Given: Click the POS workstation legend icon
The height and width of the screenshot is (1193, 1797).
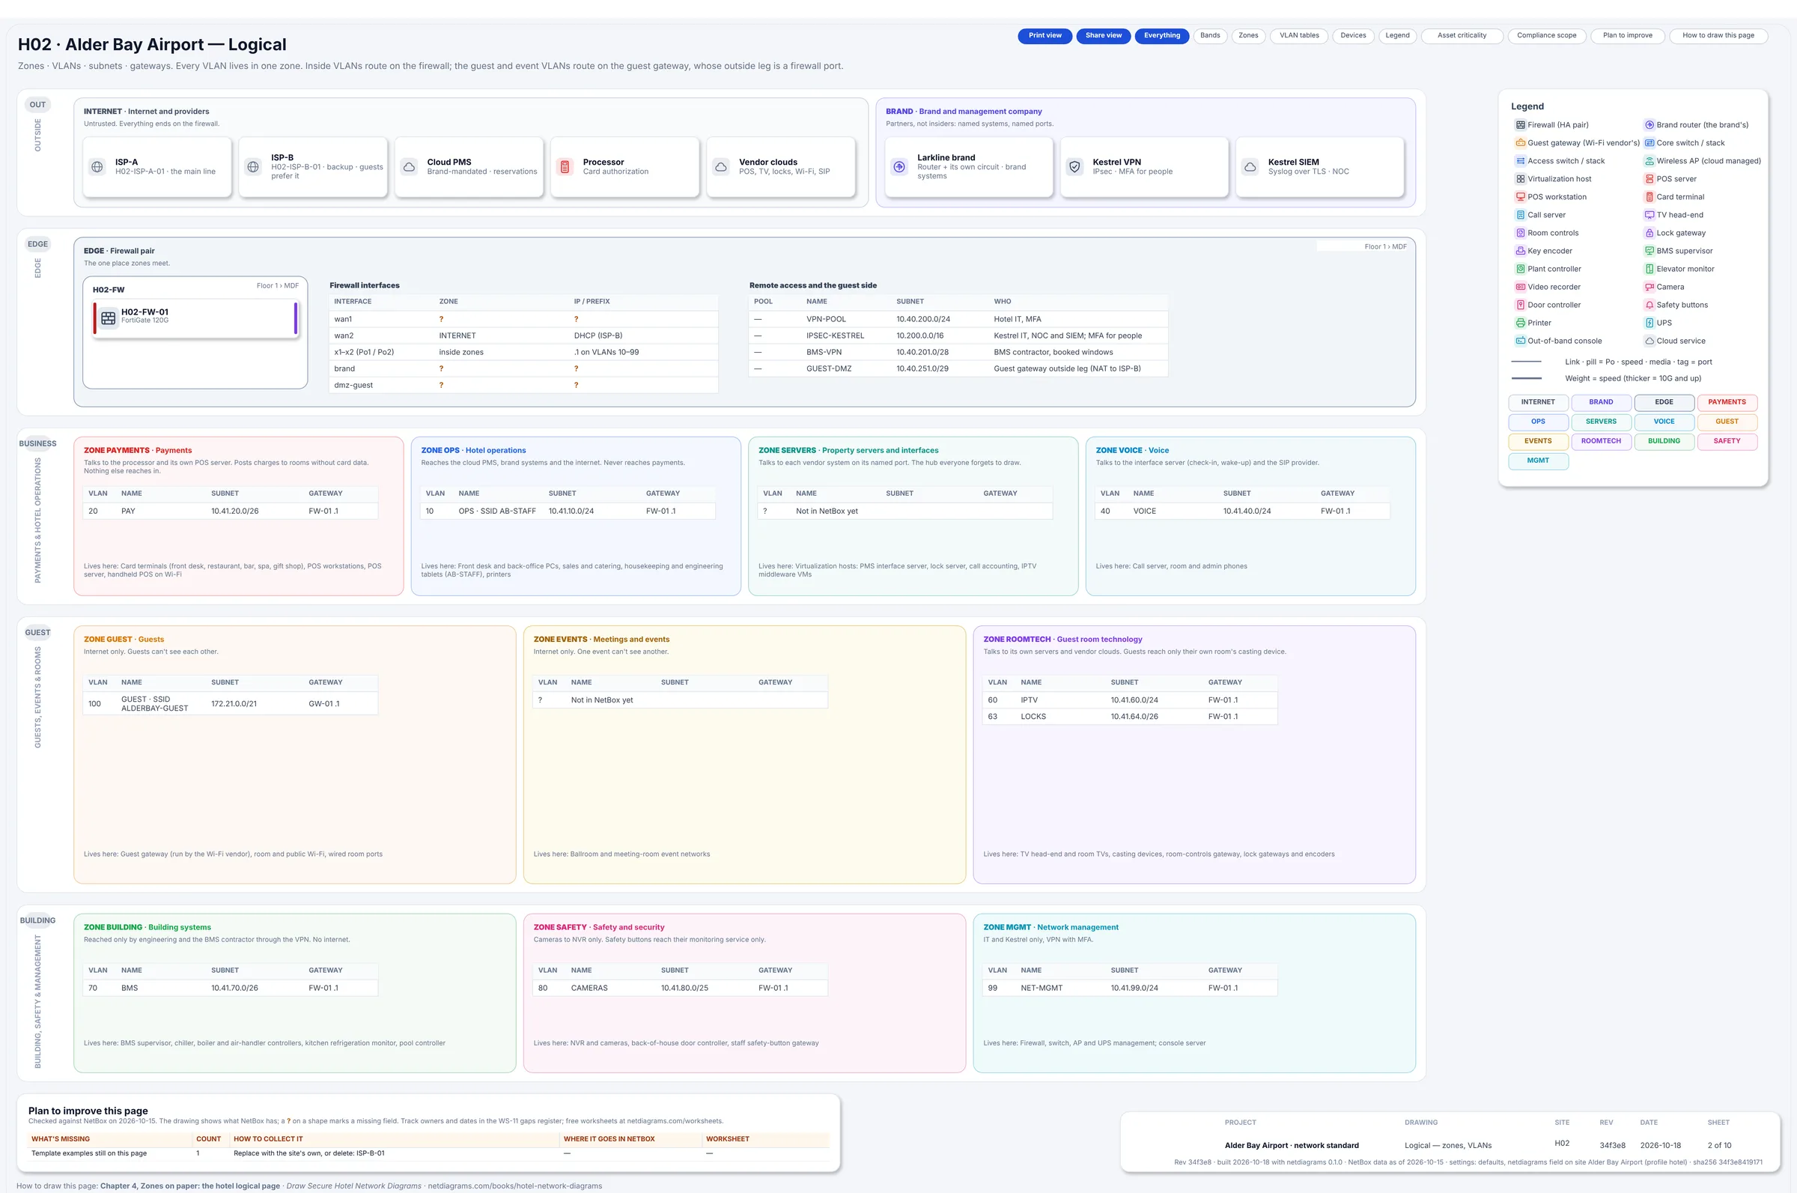Looking at the screenshot, I should coord(1520,197).
